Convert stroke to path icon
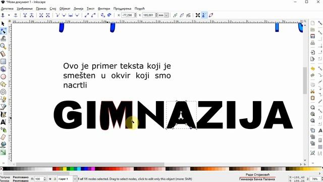Image resolution: width=323 pixels, height=182 pixels. [110, 15]
